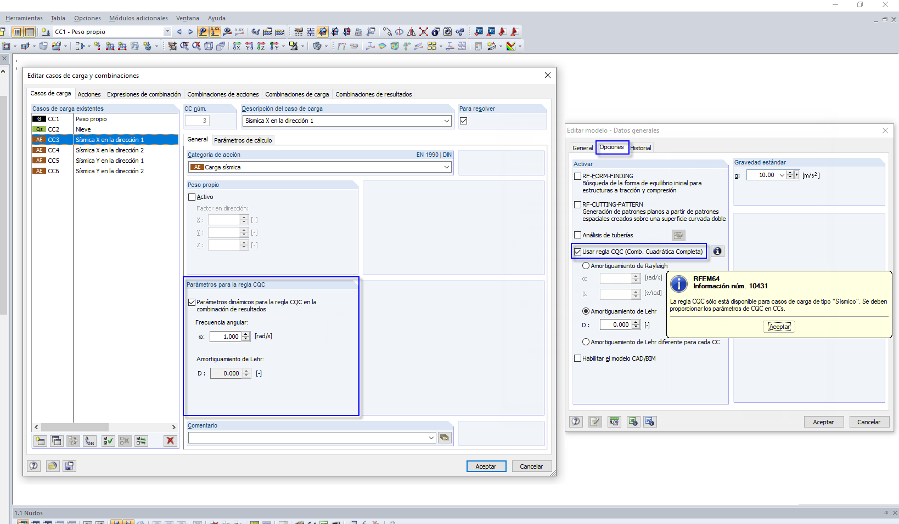
Task: Increase angular frequency ω with spinner up
Action: pyautogui.click(x=246, y=334)
